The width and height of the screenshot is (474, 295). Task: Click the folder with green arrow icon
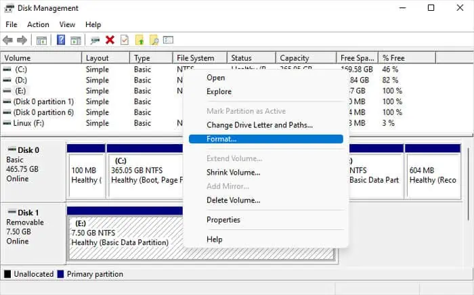coord(139,41)
